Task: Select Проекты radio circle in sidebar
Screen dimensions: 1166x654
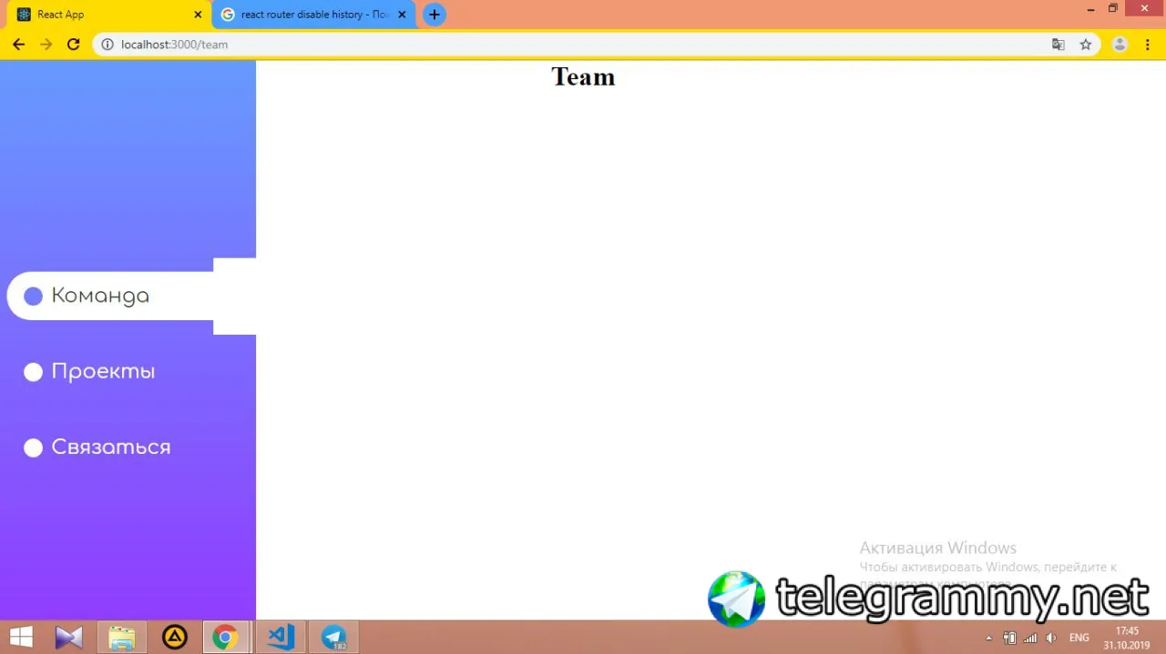Action: click(x=33, y=371)
